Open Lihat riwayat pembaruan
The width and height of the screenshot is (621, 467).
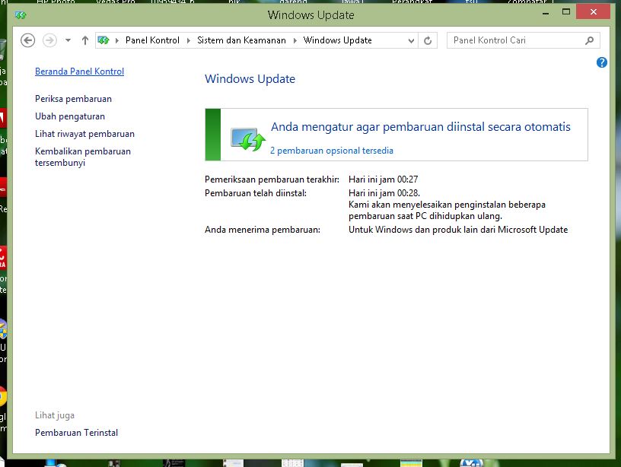click(84, 134)
